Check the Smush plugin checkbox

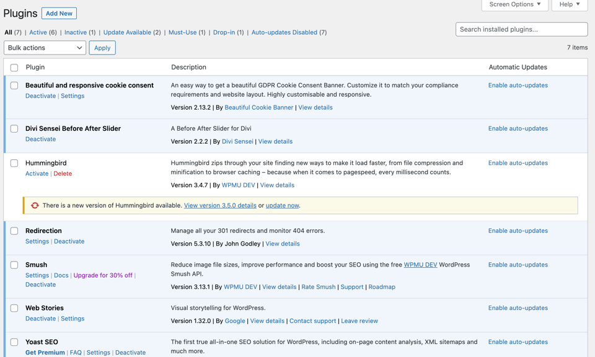[x=14, y=265]
